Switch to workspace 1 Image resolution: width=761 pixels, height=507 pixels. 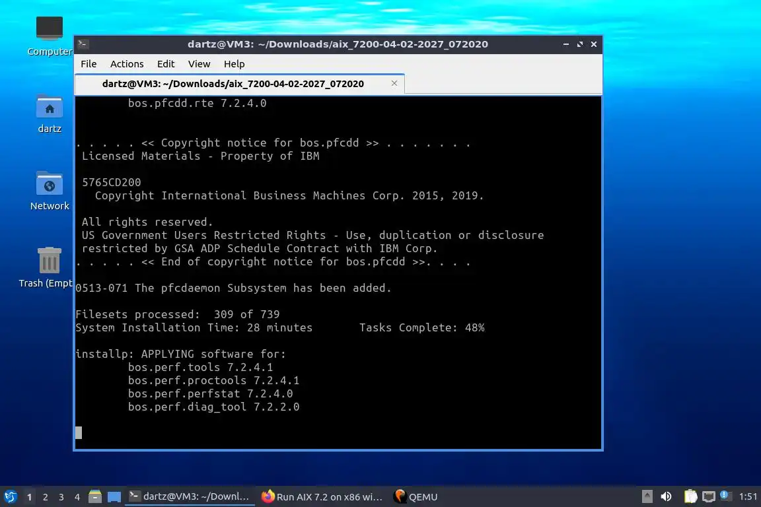click(29, 497)
